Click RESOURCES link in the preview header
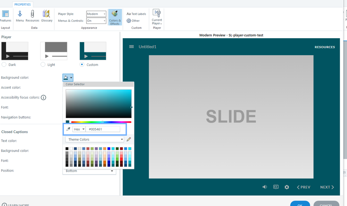Screen dimensions: 347x206 coord(325,47)
